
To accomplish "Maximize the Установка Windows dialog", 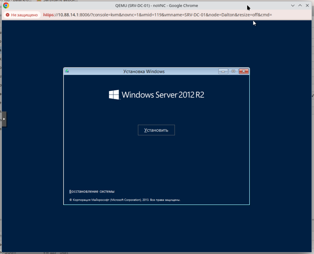I will [233, 71].
